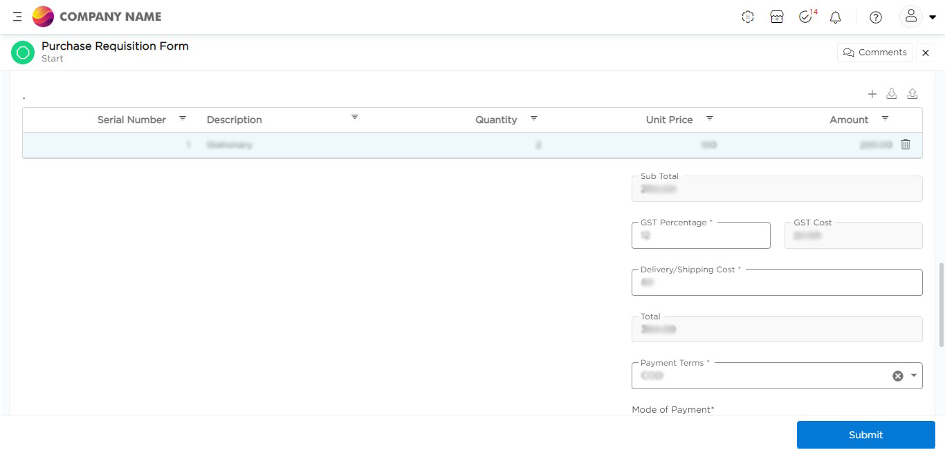Expand the Payment Terms dropdown arrow
The image size is (945, 450).
coord(913,376)
